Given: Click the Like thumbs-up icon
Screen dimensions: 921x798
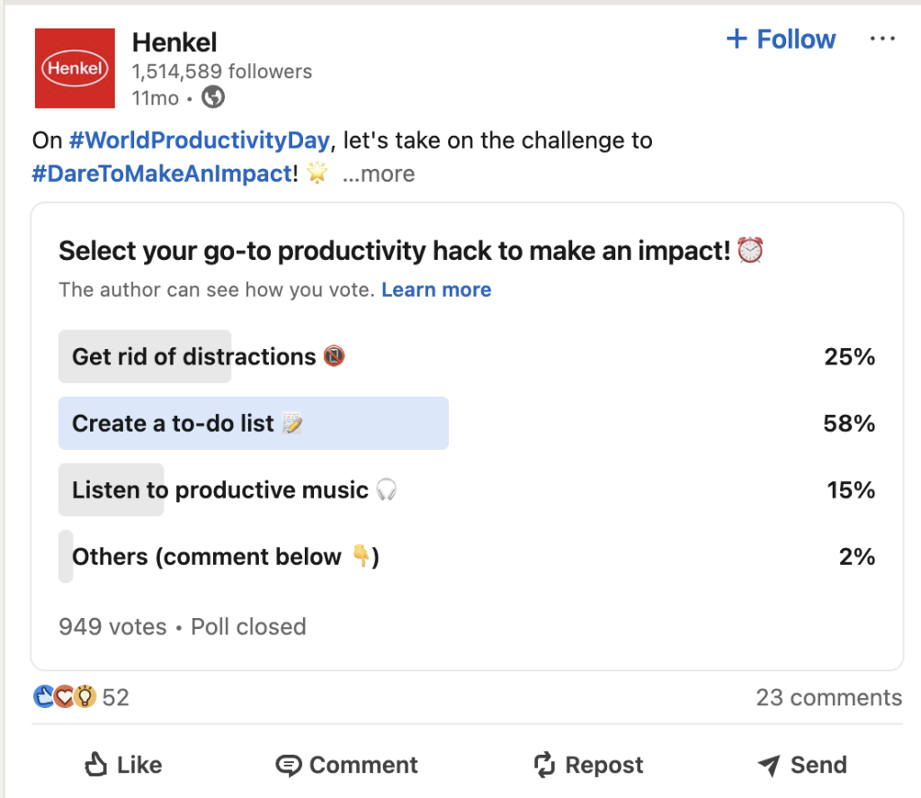Looking at the screenshot, I should tap(95, 765).
